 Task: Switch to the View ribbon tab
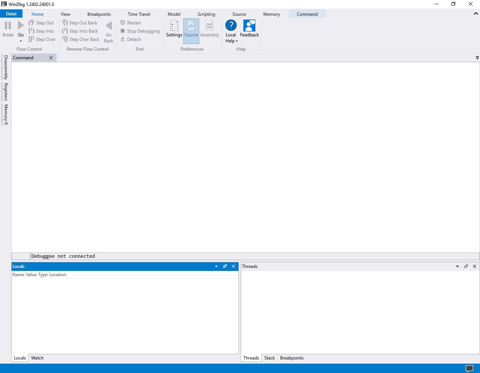point(66,14)
